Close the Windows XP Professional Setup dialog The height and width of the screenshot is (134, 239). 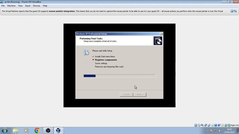click(161, 34)
